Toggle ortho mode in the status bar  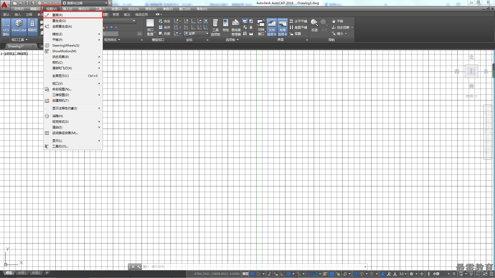click(282, 274)
